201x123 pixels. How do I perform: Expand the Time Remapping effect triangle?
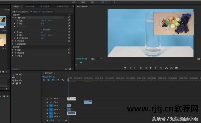coord(13,44)
